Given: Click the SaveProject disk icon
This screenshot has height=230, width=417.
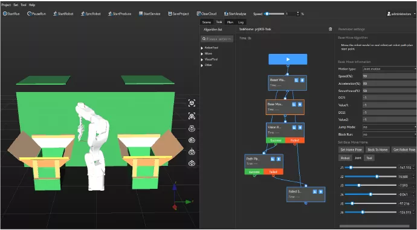Looking at the screenshot, I should [170, 13].
